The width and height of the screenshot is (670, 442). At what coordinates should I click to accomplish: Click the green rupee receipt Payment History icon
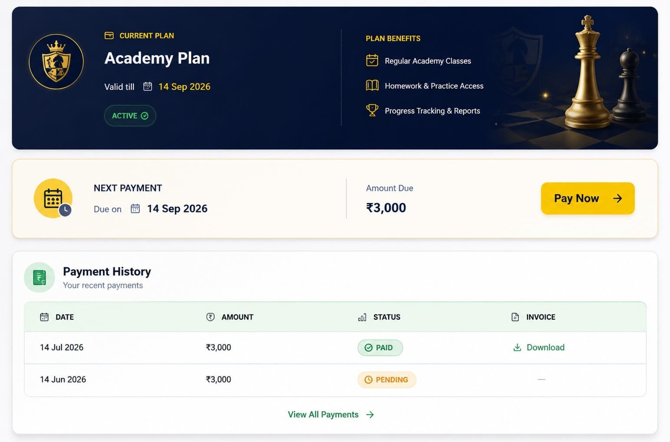(x=40, y=278)
